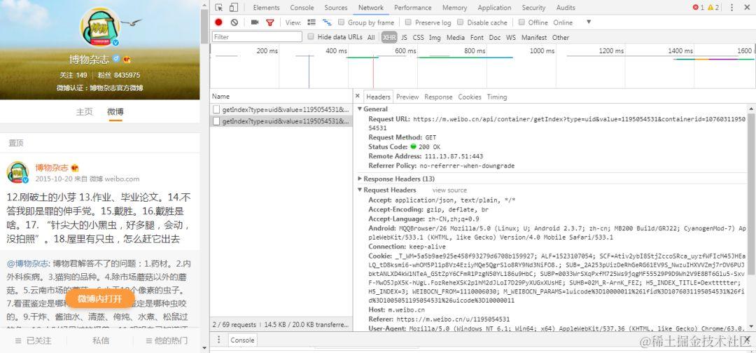Filter requests by Doc
756x353 pixels.
click(x=495, y=37)
